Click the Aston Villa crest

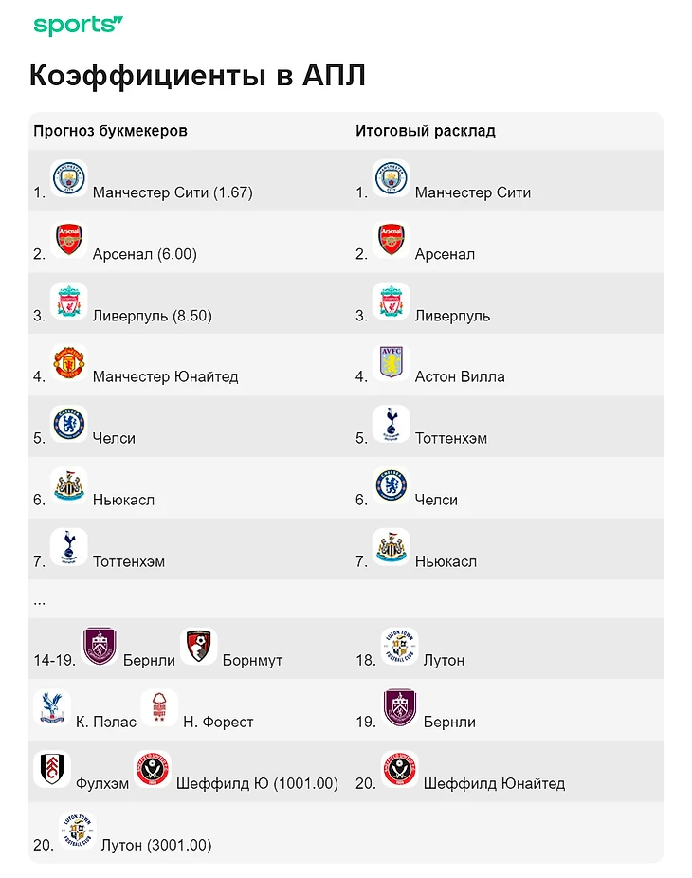tap(391, 363)
